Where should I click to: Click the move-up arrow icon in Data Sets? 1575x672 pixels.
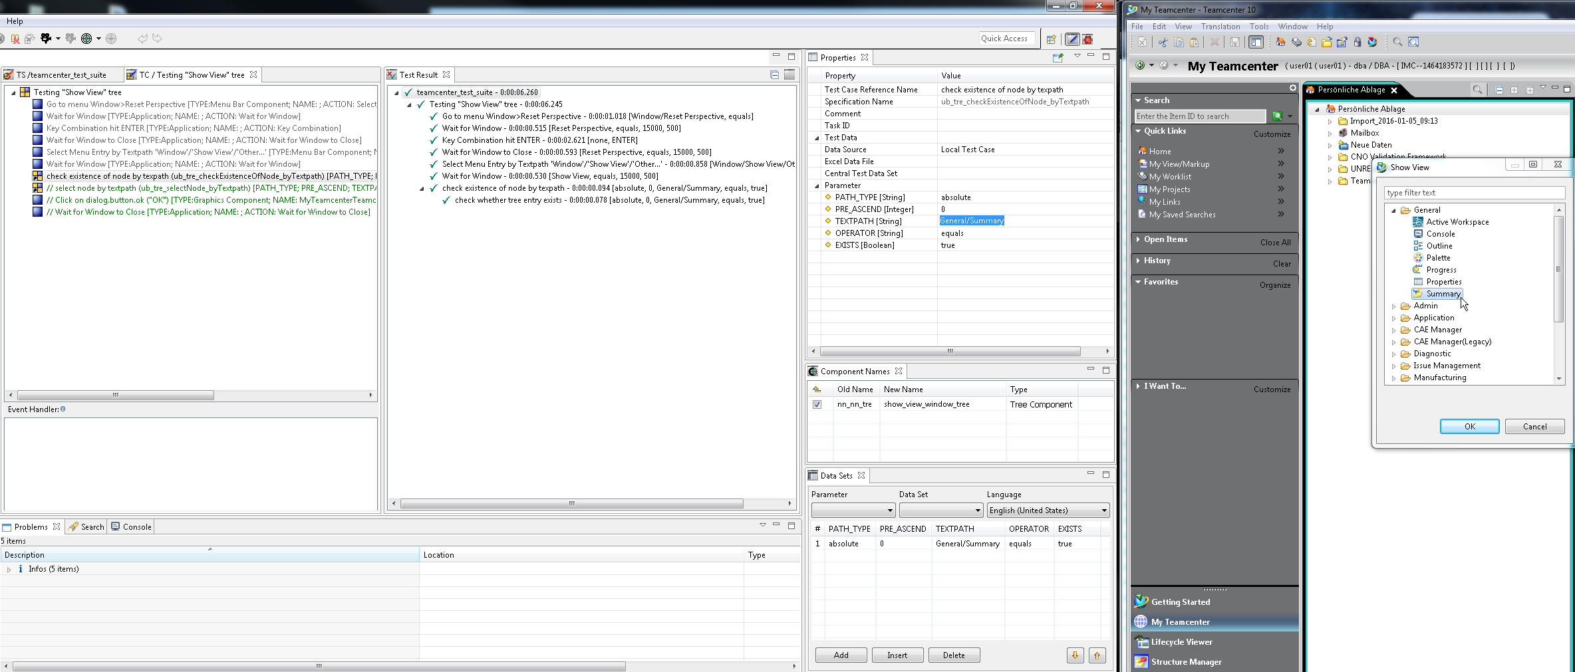[1097, 655]
